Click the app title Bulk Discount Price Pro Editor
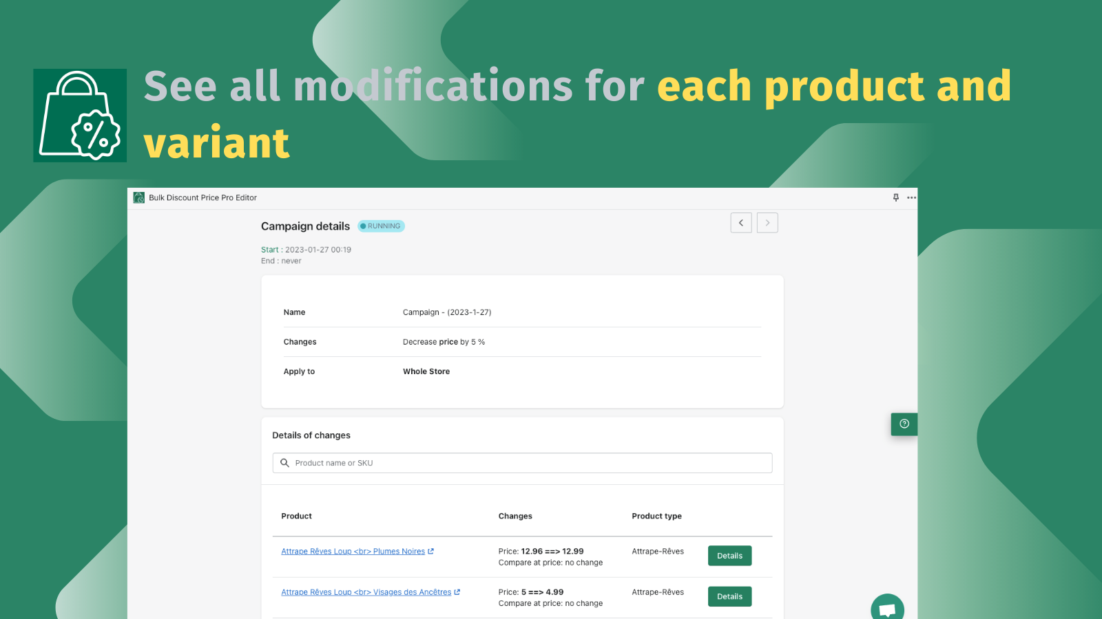 (202, 197)
